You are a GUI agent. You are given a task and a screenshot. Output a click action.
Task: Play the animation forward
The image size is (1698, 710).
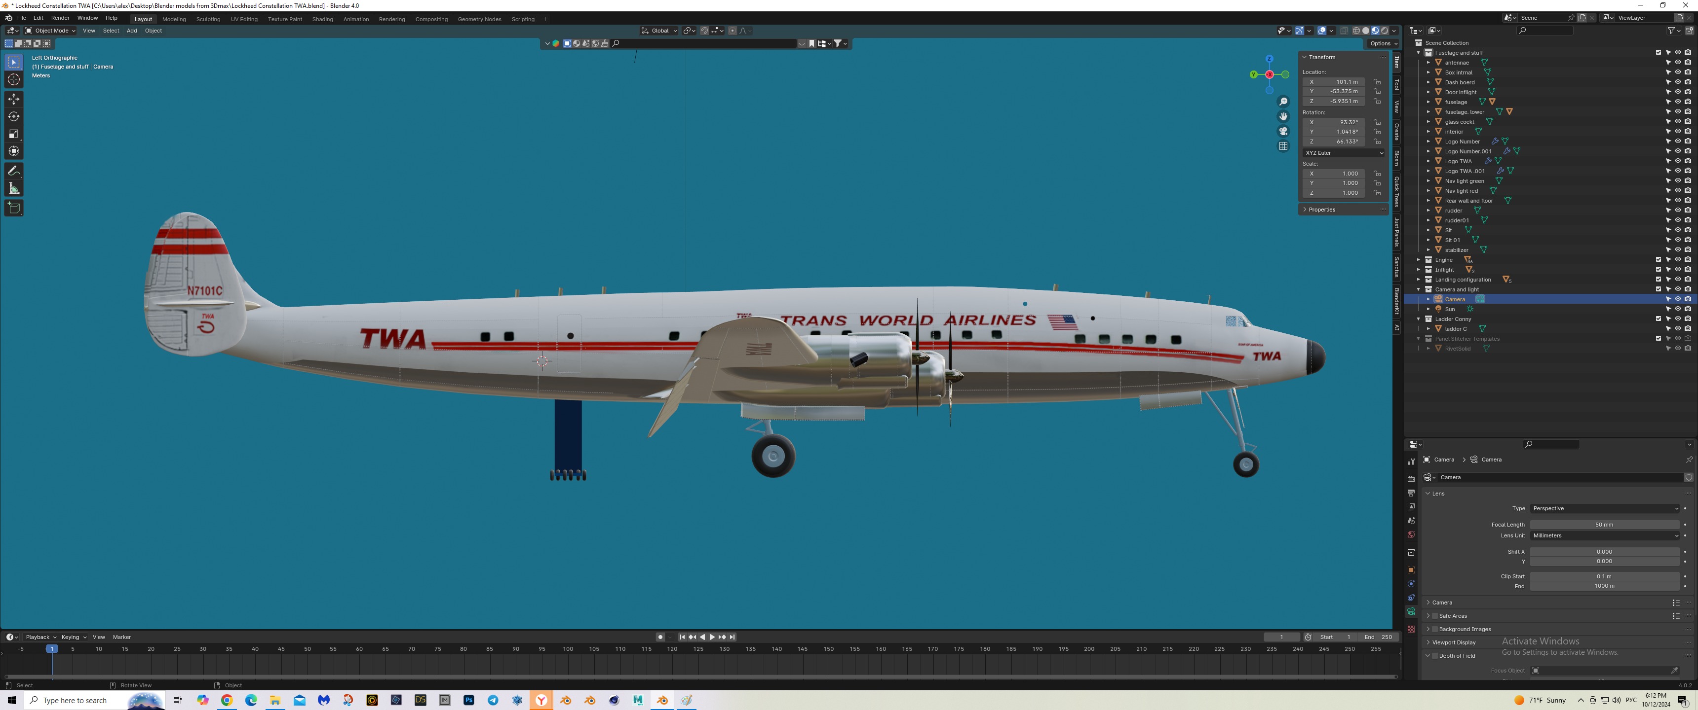pyautogui.click(x=712, y=637)
